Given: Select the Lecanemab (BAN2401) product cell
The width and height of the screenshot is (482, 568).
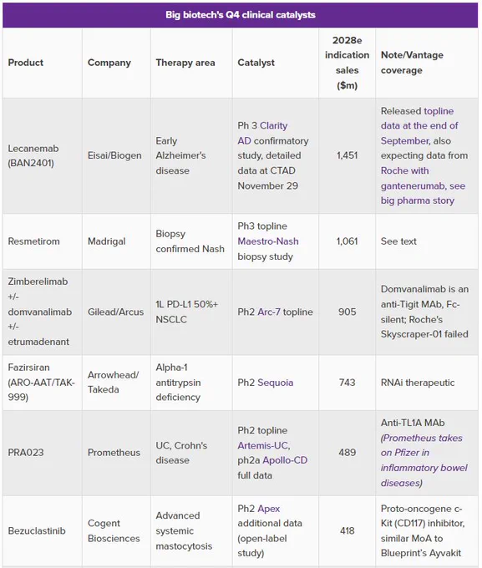Looking at the screenshot, I should [x=33, y=155].
